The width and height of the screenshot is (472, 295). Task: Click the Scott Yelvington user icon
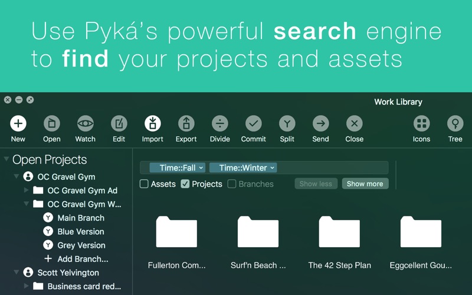[x=28, y=273]
